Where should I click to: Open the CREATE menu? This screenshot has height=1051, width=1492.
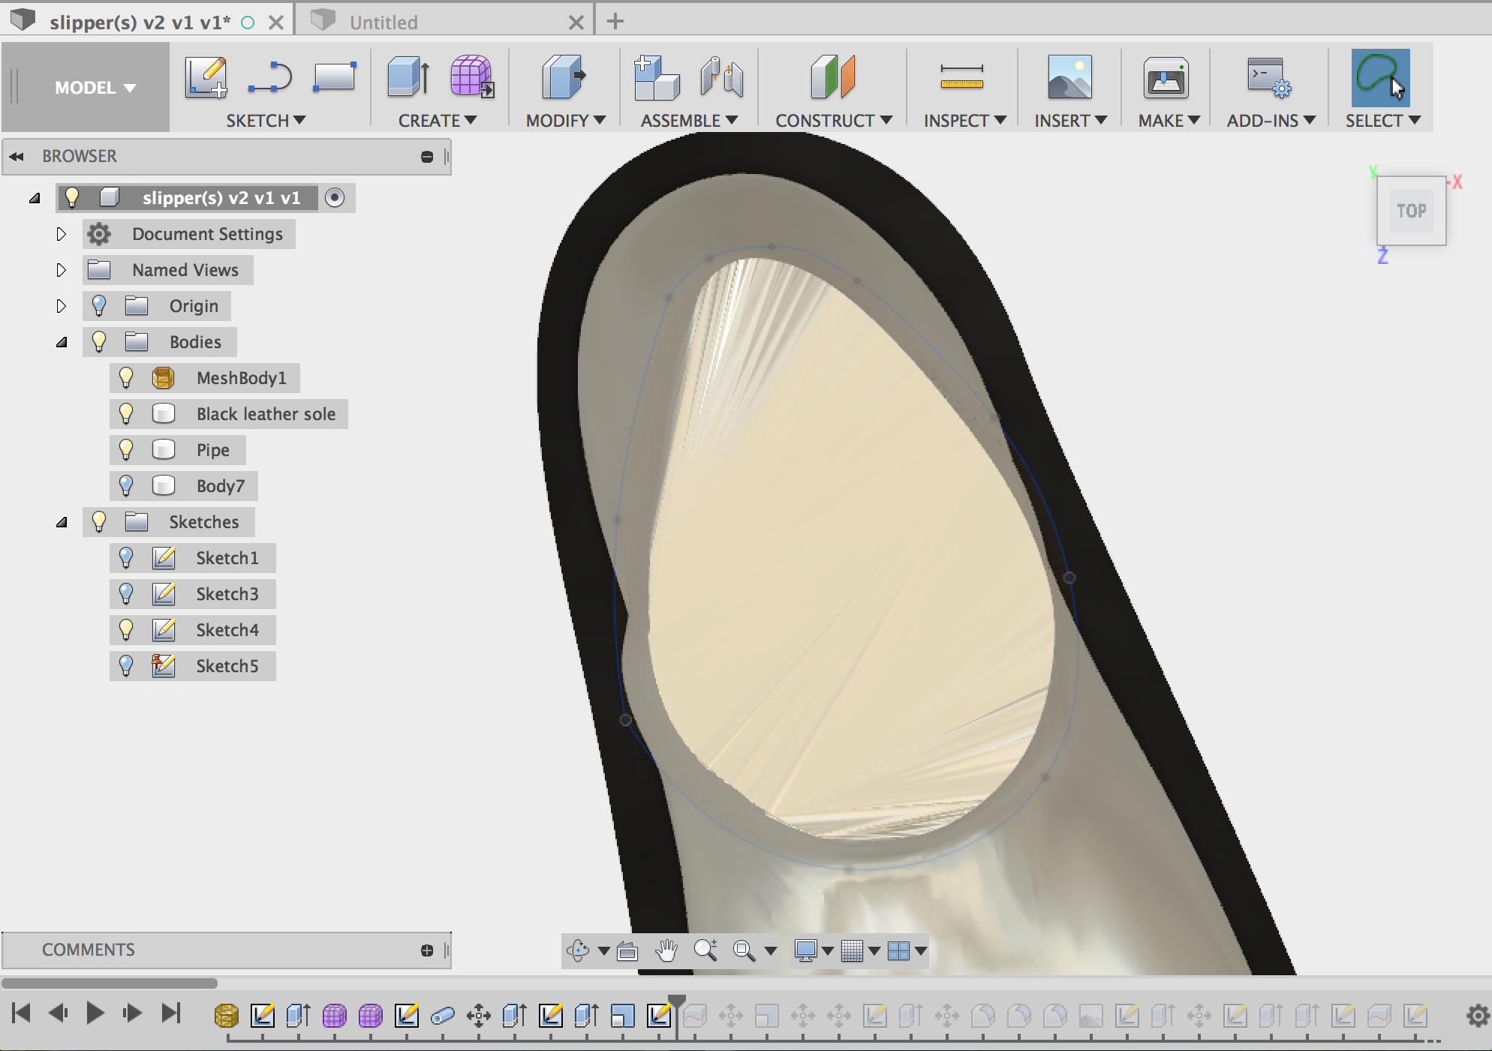[438, 121]
